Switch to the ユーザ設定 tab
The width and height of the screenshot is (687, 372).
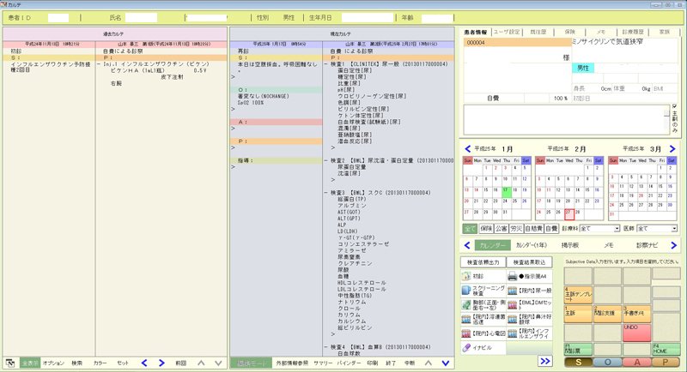507,32
